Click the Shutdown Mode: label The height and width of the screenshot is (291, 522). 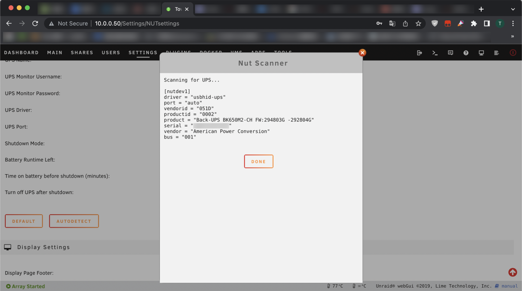pos(25,143)
